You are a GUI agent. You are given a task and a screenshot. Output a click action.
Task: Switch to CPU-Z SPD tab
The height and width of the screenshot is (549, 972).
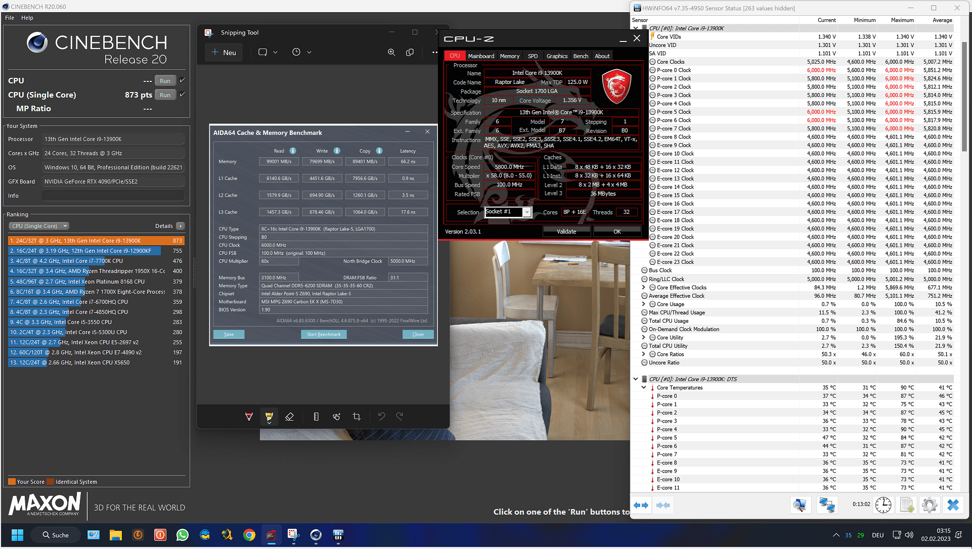pos(533,56)
